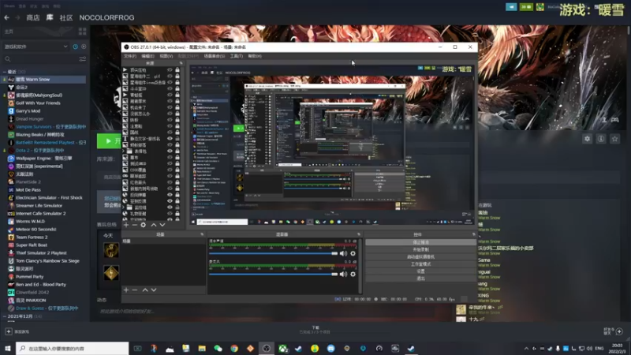Open OBS 工具(T) menu
The width and height of the screenshot is (631, 355).
[x=236, y=56]
